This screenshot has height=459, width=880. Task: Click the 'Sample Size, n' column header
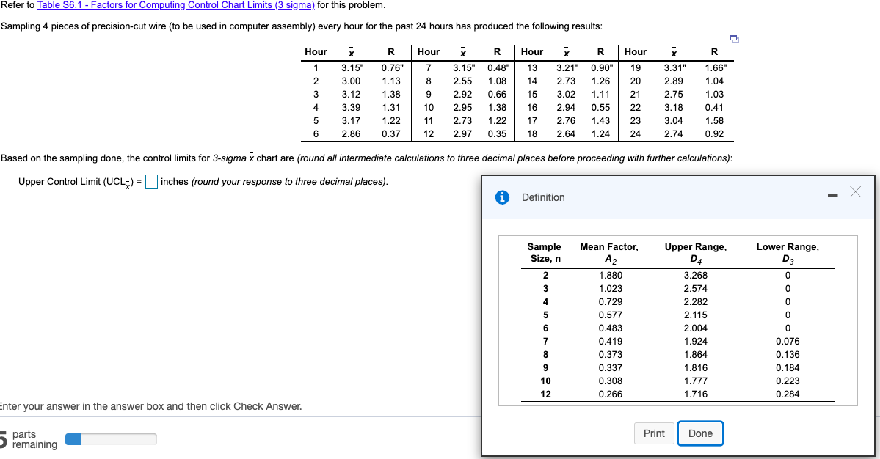click(545, 253)
